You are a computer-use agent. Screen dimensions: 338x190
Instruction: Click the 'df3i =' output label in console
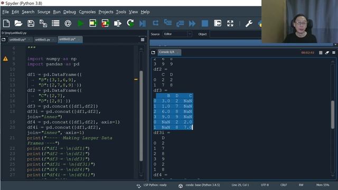(x=162, y=132)
